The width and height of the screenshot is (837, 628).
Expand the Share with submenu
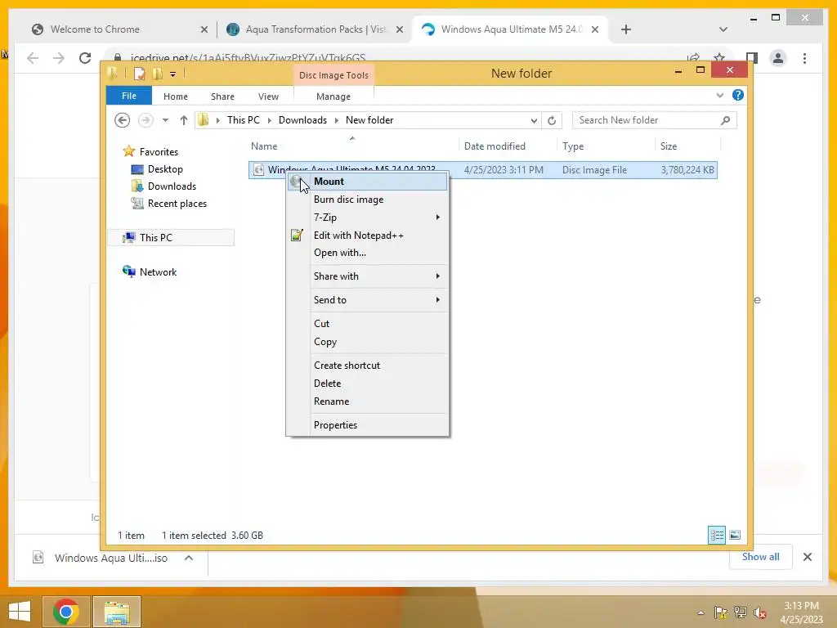(367, 276)
